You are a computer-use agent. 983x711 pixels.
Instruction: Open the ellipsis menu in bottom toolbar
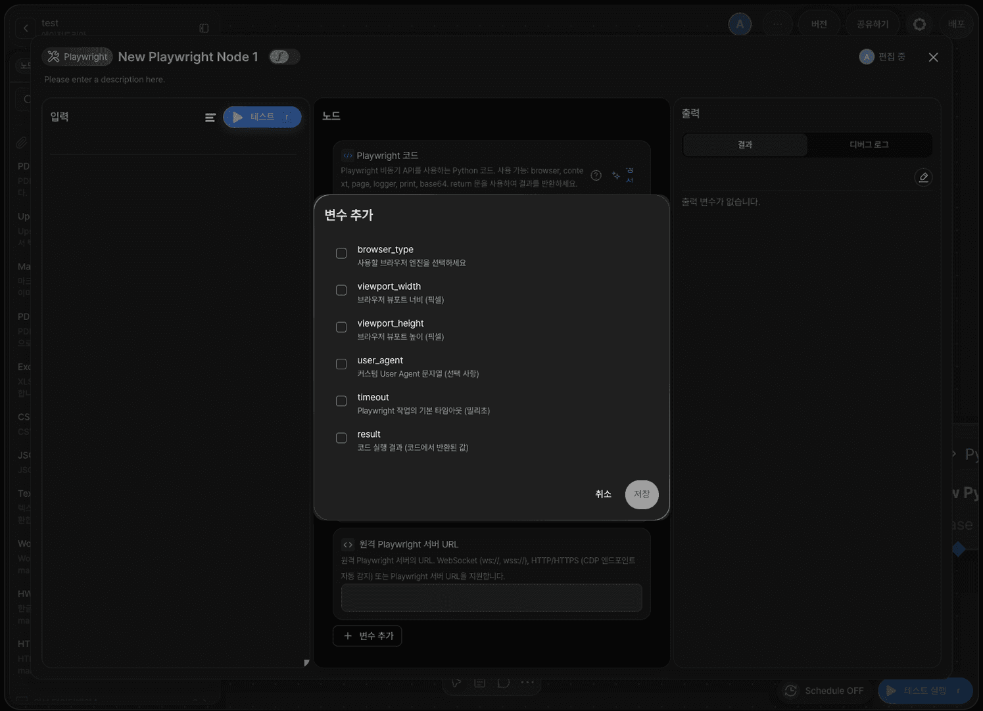(x=527, y=683)
